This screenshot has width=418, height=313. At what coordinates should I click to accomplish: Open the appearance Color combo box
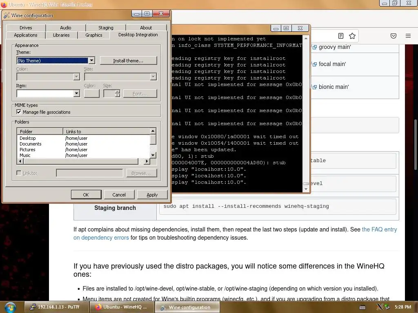click(x=48, y=77)
